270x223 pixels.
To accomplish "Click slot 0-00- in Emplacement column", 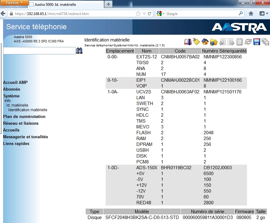I will click(x=113, y=57).
